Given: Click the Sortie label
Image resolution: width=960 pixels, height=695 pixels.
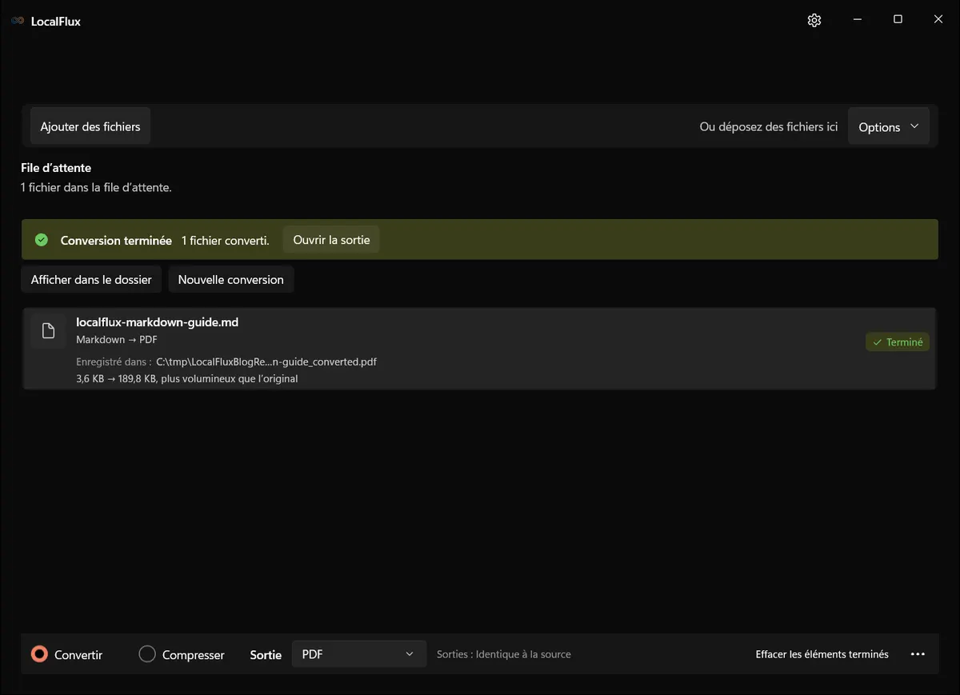Looking at the screenshot, I should tap(266, 655).
